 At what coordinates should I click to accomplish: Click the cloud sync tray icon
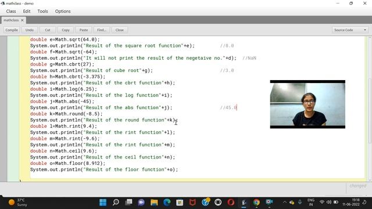point(292,203)
